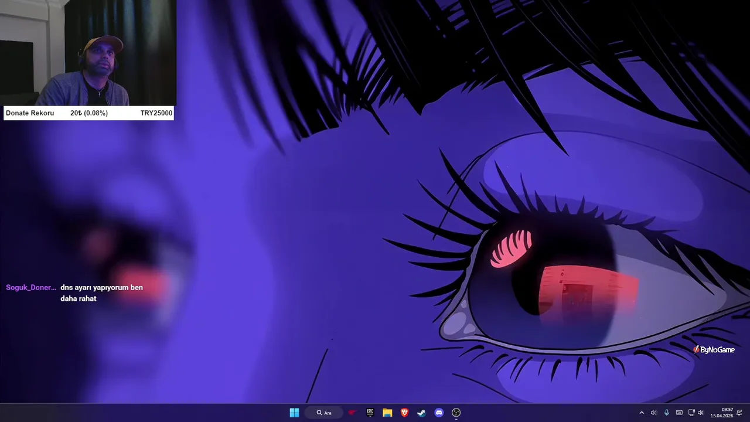Click the Ara search box
Image resolution: width=750 pixels, height=422 pixels.
pyautogui.click(x=324, y=413)
